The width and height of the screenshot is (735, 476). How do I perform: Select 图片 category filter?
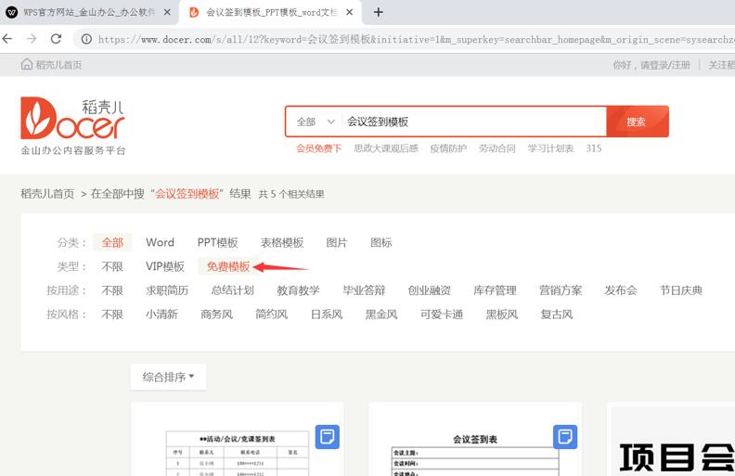point(337,243)
